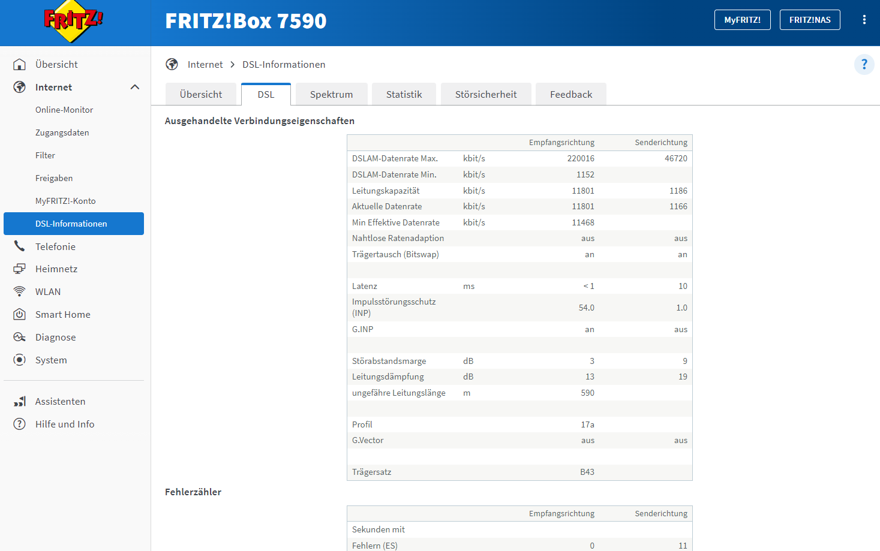Viewport: 880px width, 551px height.
Task: Click the 'Fehlerzähler' heading
Action: pos(193,492)
